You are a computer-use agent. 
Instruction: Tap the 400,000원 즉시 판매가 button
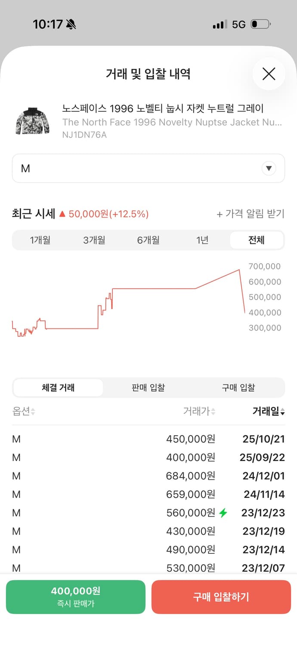coord(75,596)
